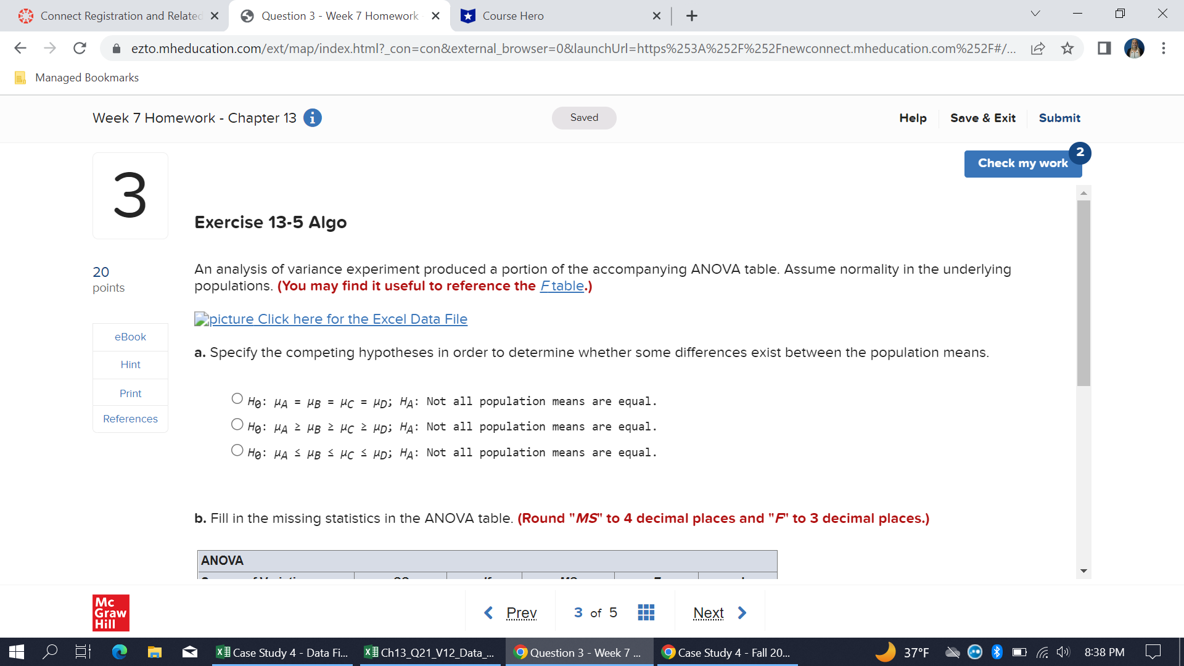
Task: Click the share icon in the address bar
Action: pos(1038,48)
